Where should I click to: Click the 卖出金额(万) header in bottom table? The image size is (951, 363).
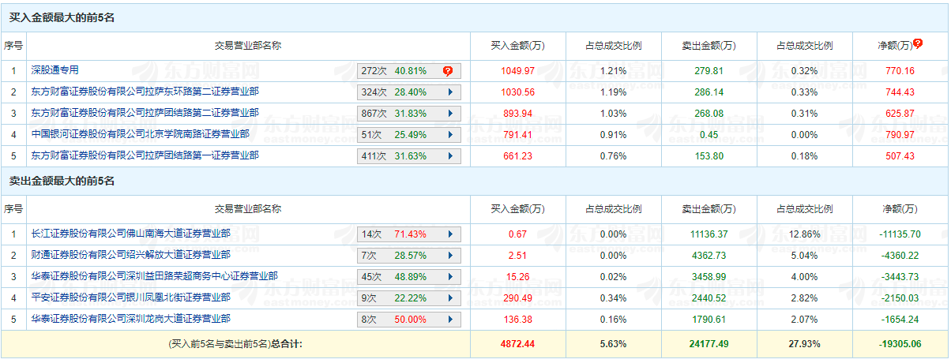tap(709, 209)
